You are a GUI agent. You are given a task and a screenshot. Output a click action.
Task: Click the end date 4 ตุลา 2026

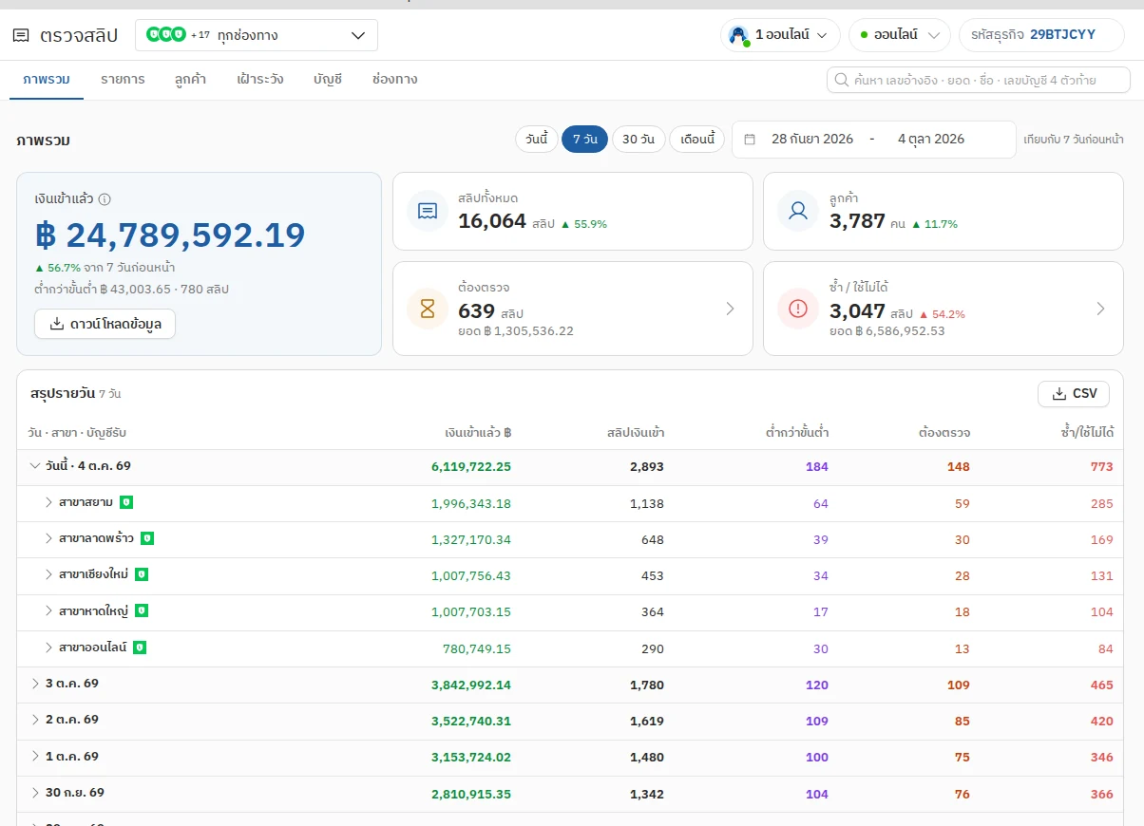[931, 140]
